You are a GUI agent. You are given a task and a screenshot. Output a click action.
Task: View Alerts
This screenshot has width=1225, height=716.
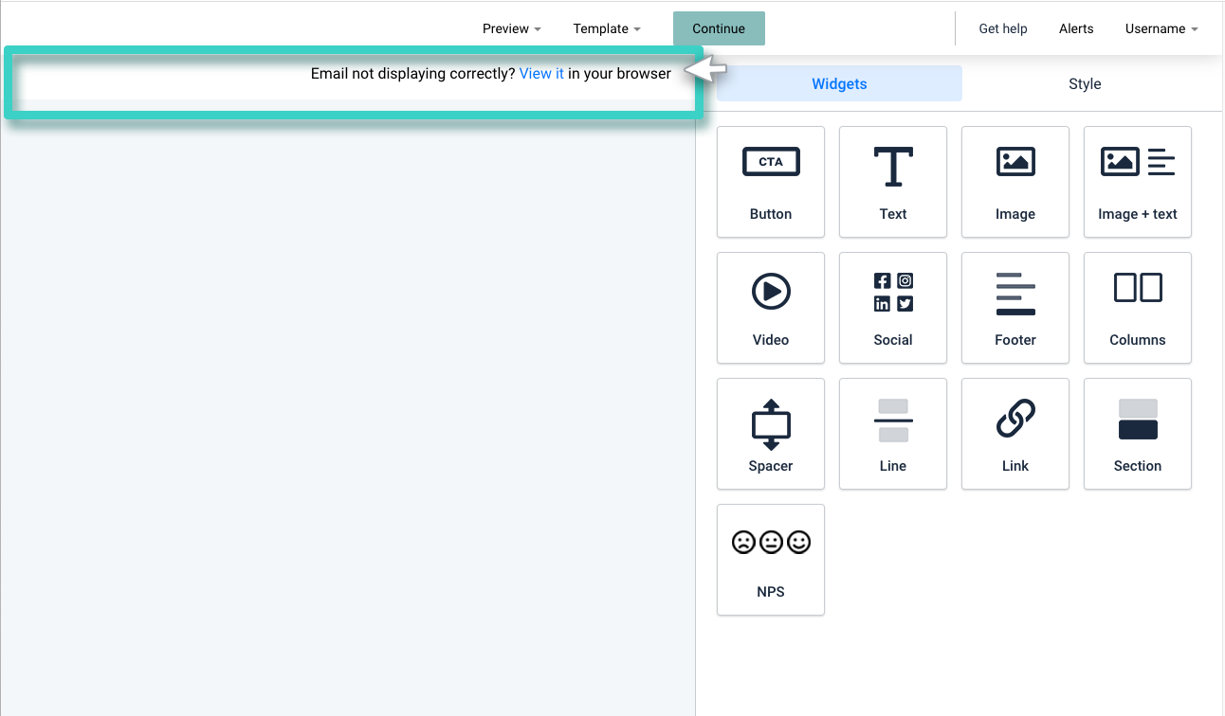tap(1076, 28)
